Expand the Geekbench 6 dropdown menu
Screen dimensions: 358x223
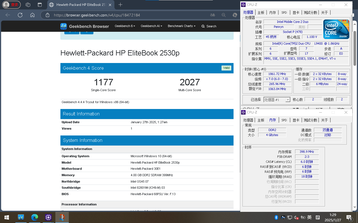coord(125,26)
